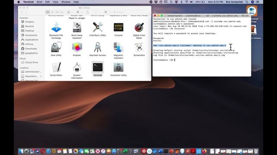Open Firefox from the Dock

tap(204, 151)
